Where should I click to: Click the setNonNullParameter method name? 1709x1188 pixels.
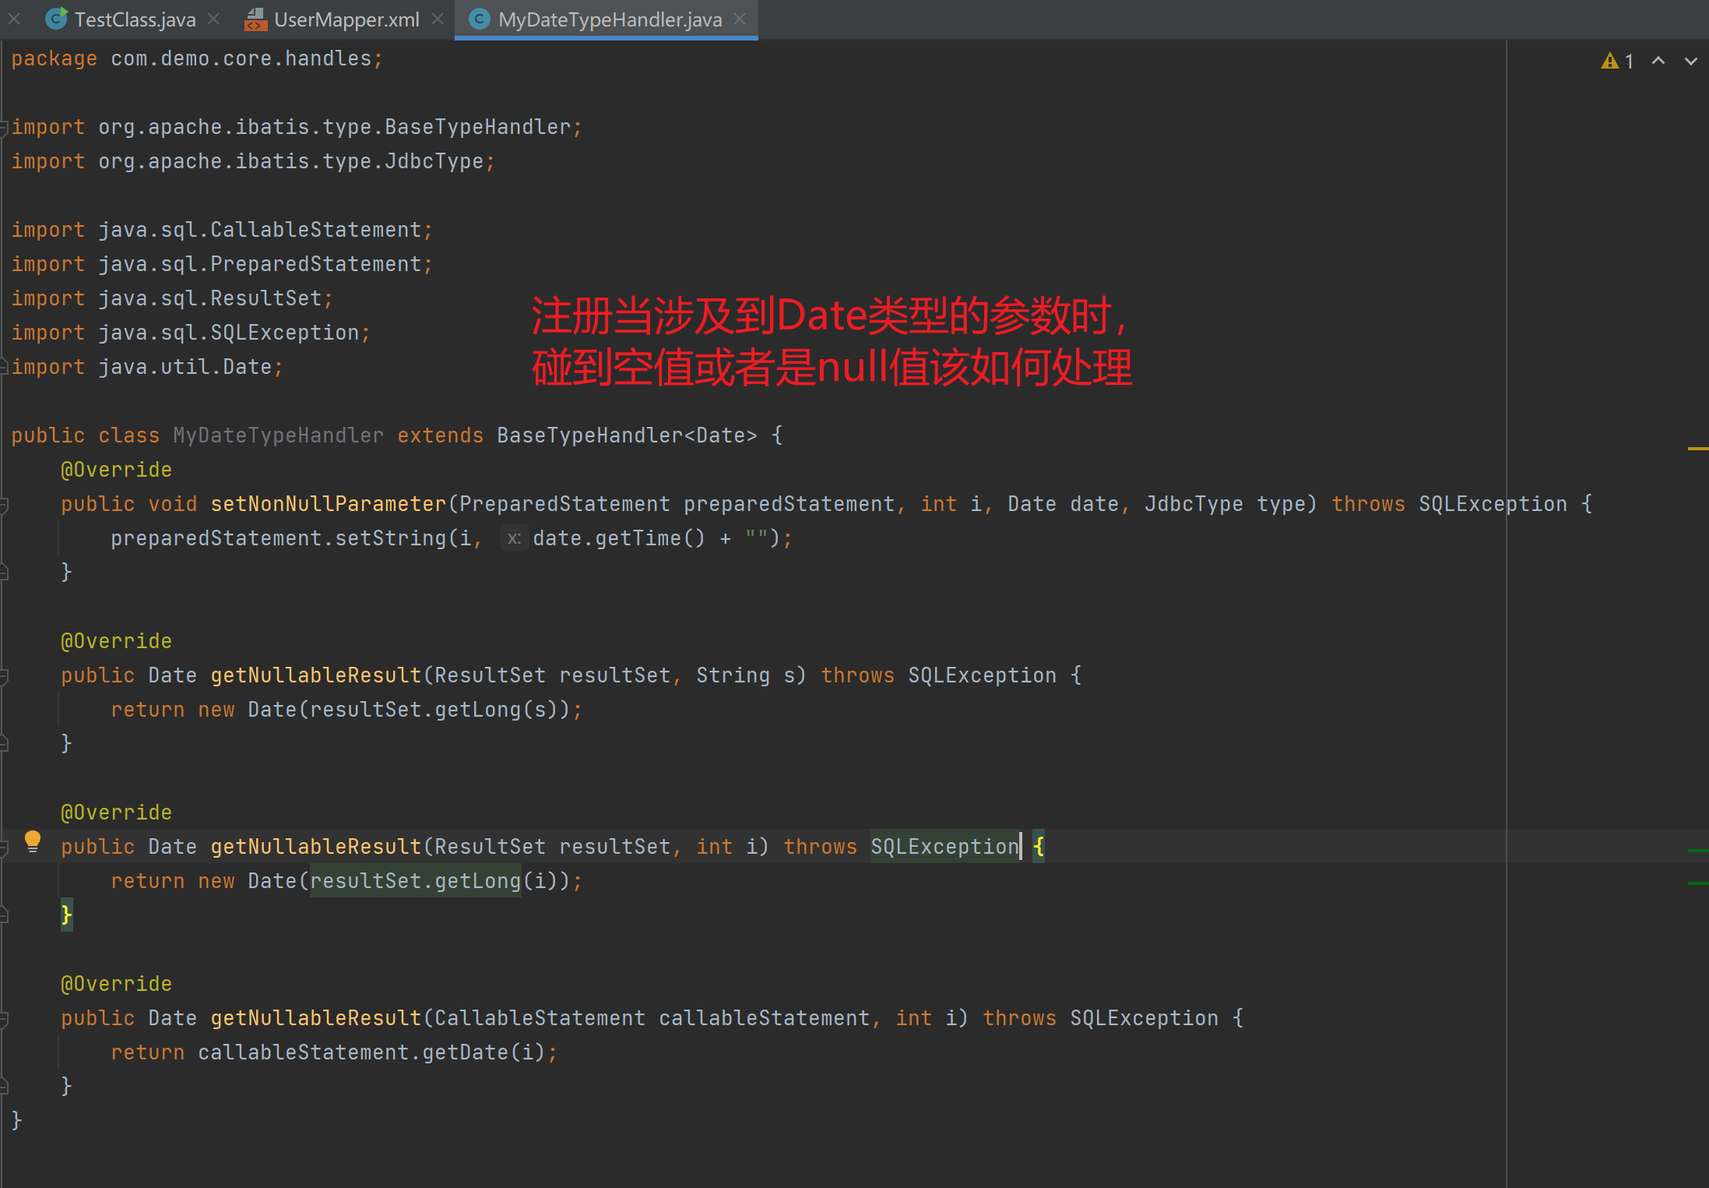coord(328,504)
